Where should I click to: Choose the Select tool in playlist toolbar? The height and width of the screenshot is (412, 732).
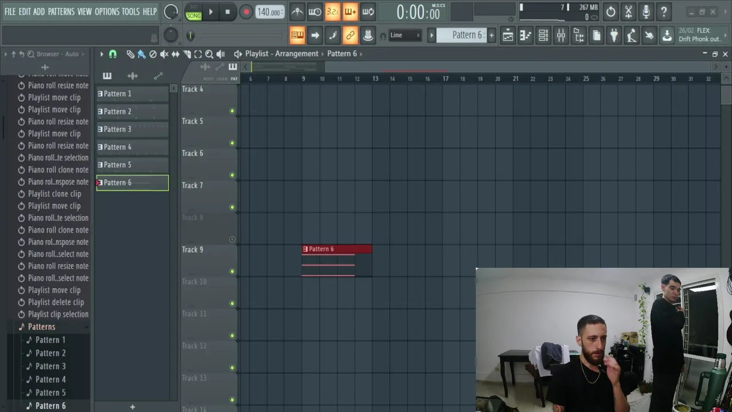point(198,54)
